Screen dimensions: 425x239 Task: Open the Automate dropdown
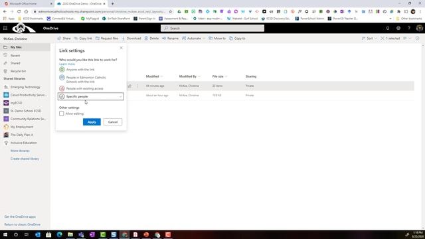[193, 39]
